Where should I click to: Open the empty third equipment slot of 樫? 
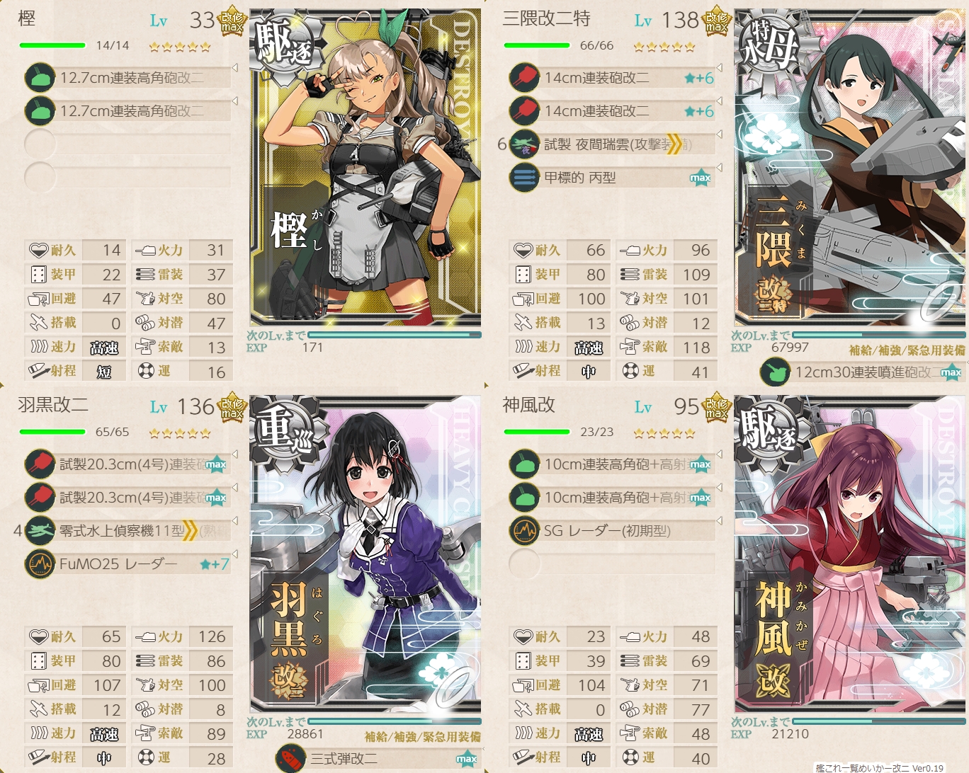click(127, 144)
